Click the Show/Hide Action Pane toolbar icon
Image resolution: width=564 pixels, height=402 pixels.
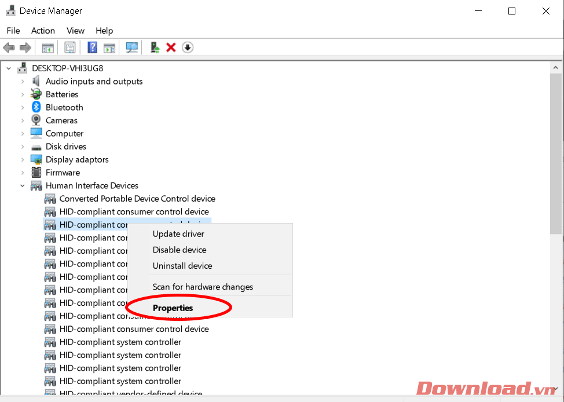[109, 47]
